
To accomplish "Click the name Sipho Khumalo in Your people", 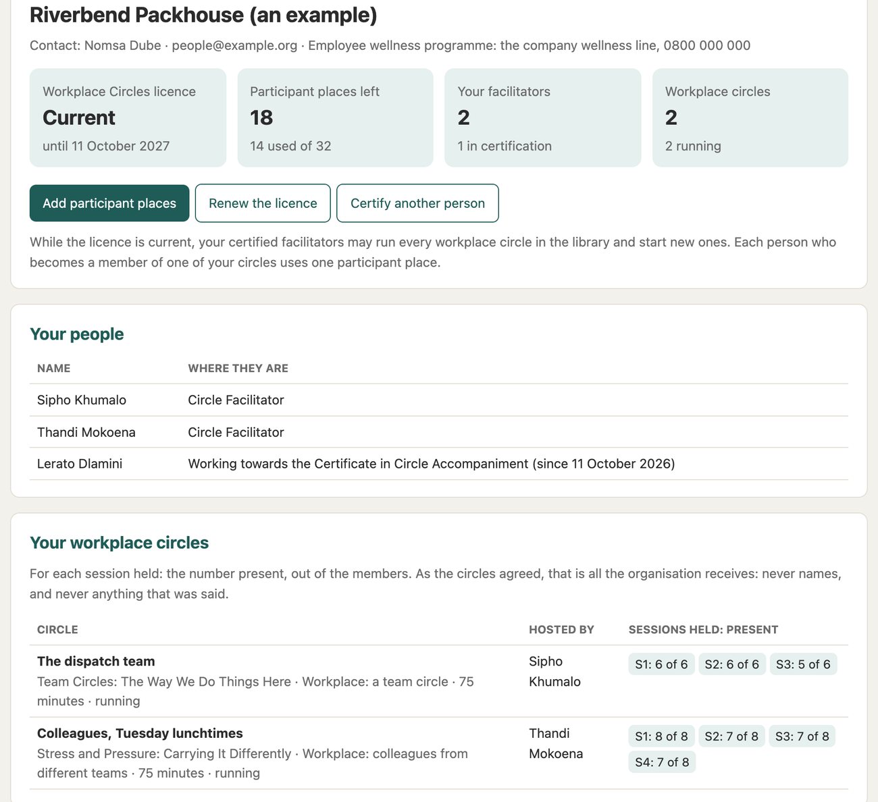I will (x=82, y=400).
